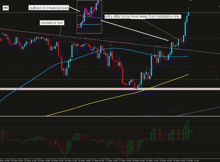Image resolution: width=220 pixels, height=162 pixels.
Task: Click the '25 May 03:00' time axis label
Action: [x=17, y=161]
